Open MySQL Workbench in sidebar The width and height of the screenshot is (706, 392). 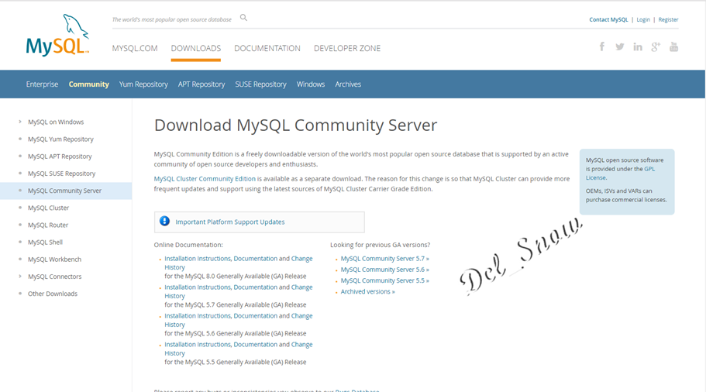[x=54, y=260]
